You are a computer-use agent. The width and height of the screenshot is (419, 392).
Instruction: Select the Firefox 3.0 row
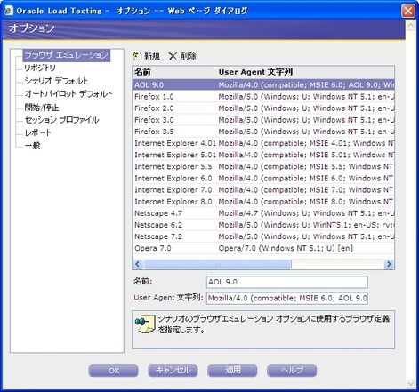263,120
